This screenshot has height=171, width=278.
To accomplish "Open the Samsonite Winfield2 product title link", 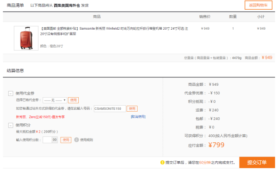I will (x=114, y=31).
